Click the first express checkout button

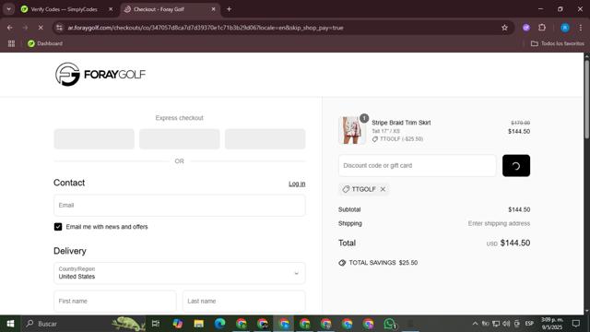coord(94,139)
